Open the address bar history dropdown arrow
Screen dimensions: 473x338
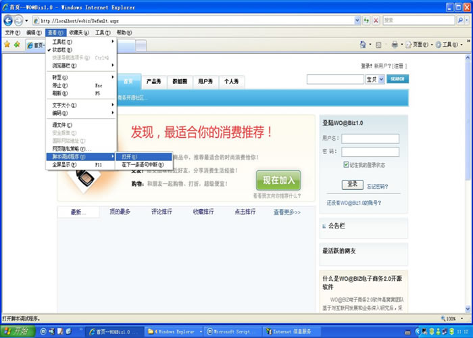357,20
